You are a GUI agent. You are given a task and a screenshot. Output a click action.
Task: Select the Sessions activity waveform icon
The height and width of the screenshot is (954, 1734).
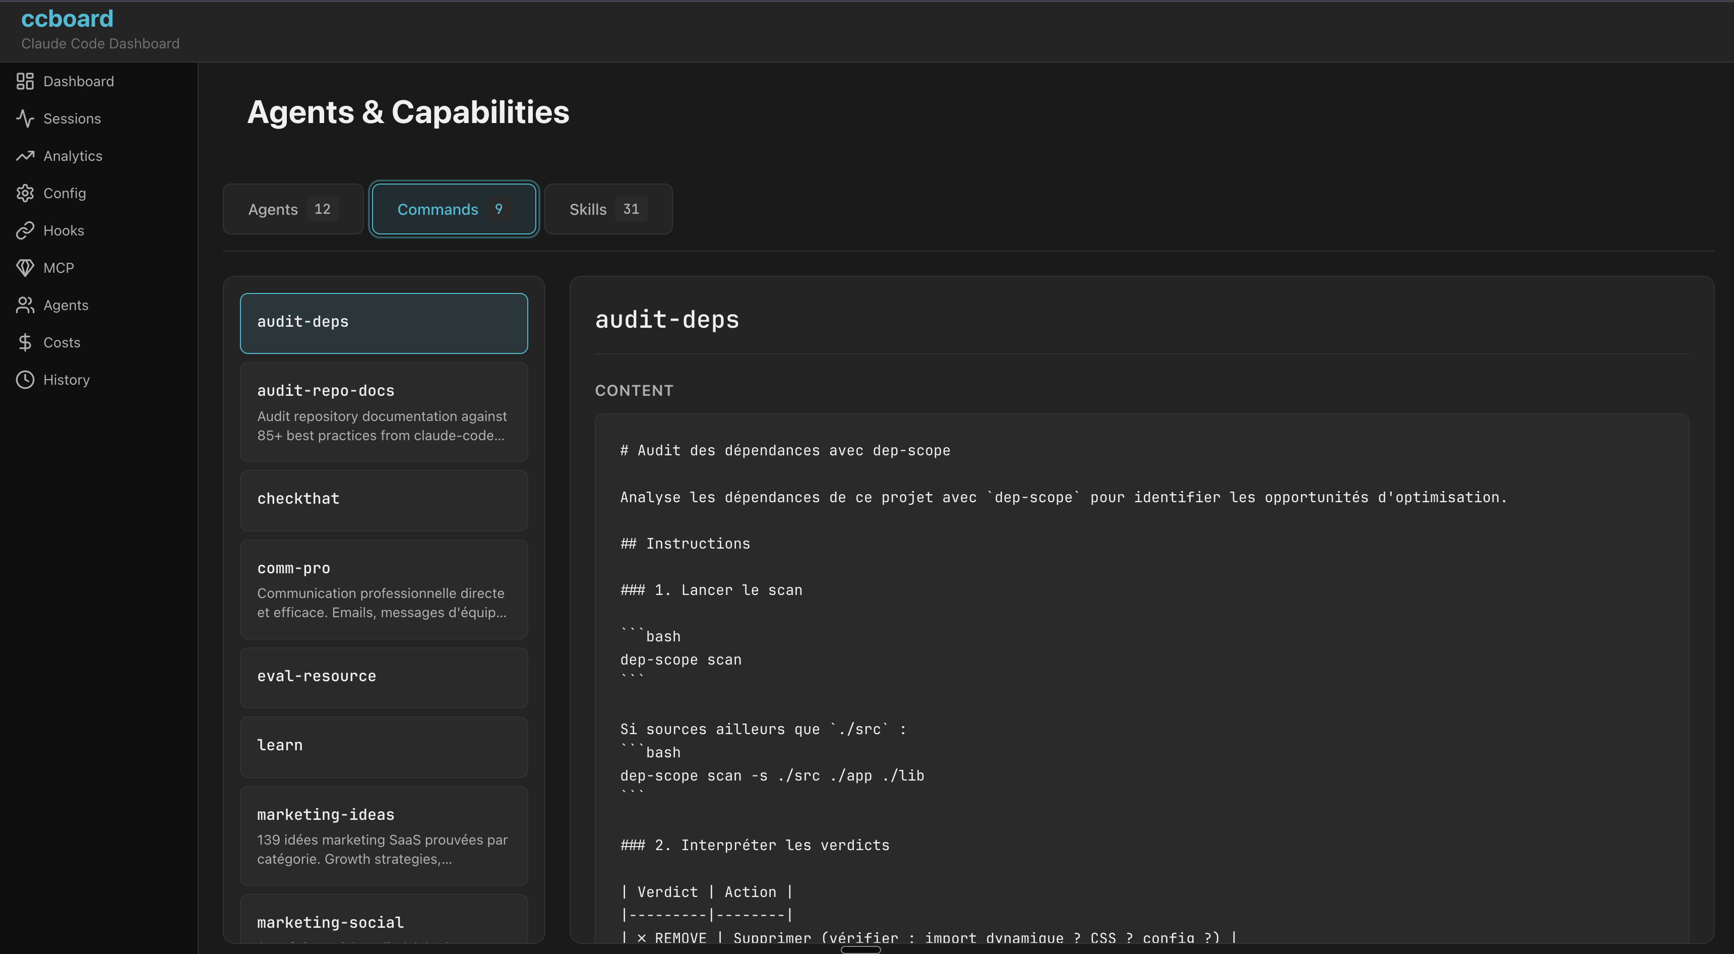(25, 118)
